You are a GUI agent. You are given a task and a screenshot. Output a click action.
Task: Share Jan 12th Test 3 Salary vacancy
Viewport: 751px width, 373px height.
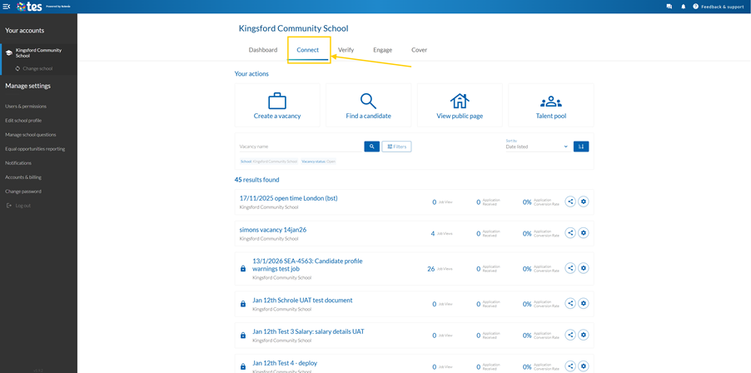570,335
